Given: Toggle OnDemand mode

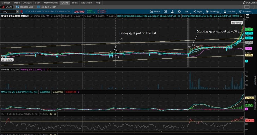Looking at the screenshot, I should (249, 3).
